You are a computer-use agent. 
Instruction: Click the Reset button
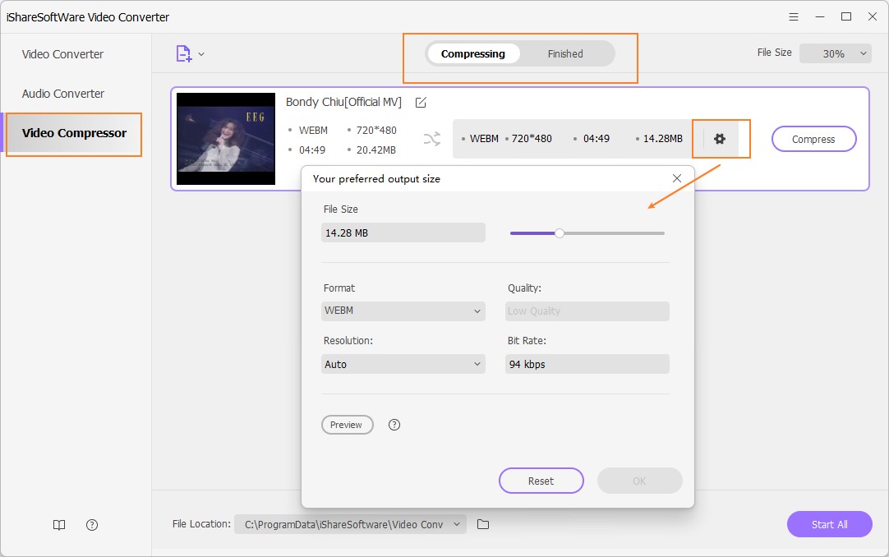541,481
